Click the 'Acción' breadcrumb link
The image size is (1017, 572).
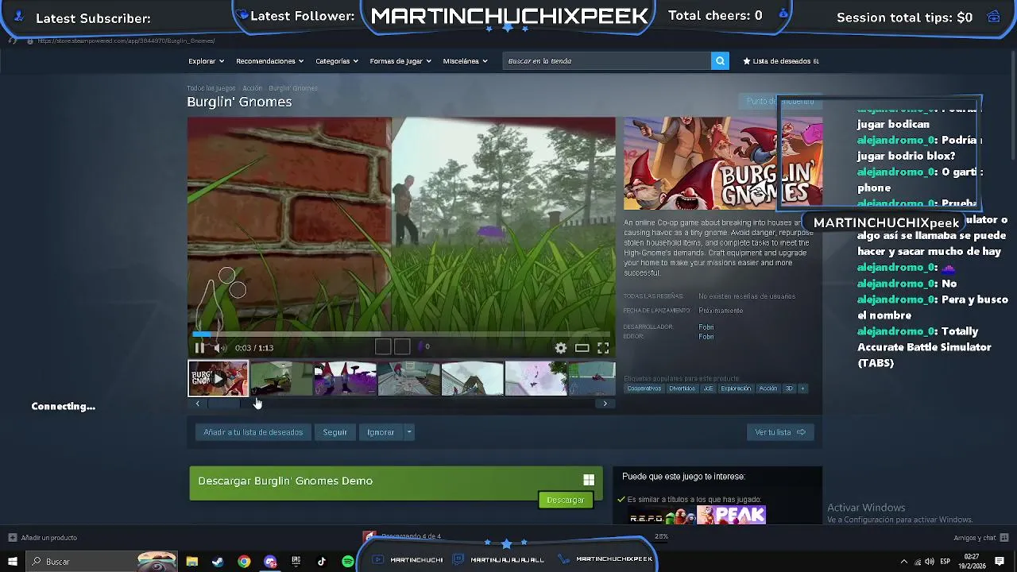pos(252,88)
